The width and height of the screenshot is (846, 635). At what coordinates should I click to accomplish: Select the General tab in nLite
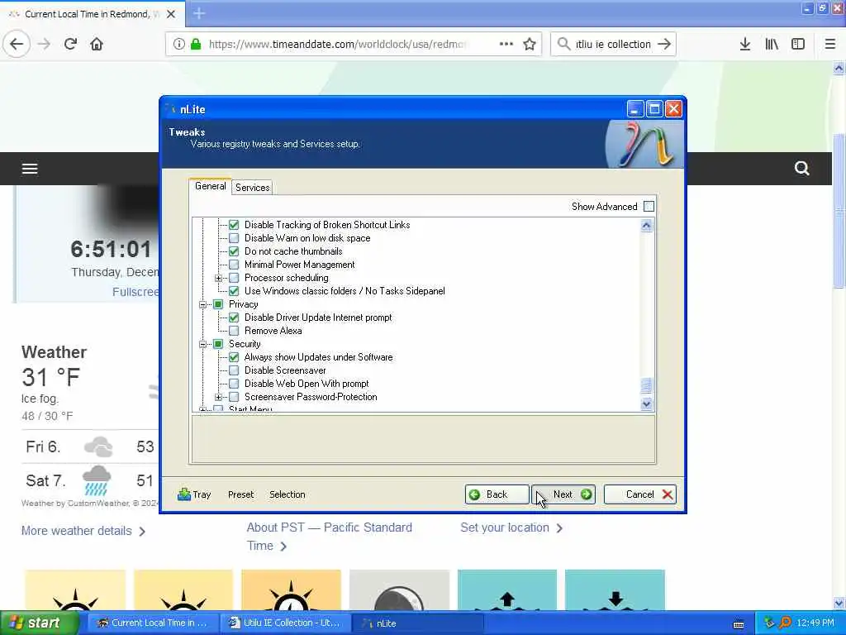211,186
